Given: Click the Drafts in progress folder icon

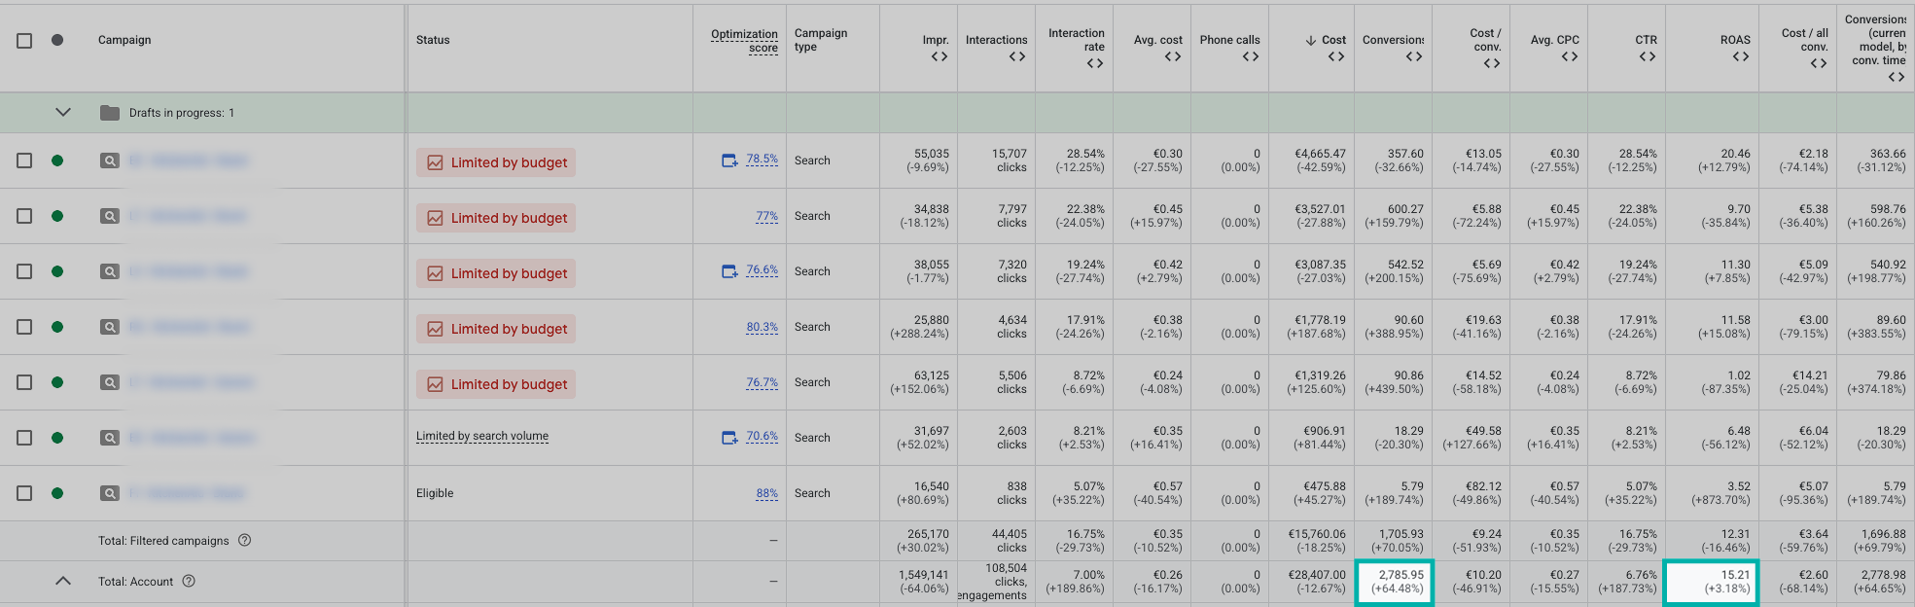Looking at the screenshot, I should tap(110, 113).
